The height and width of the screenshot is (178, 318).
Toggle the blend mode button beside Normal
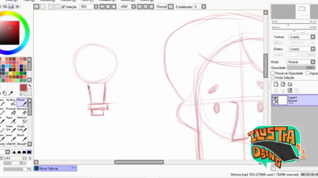170,6
